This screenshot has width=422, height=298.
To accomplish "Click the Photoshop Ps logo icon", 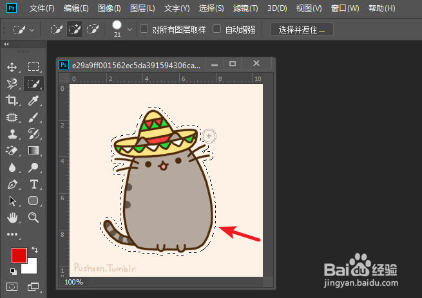I will pyautogui.click(x=12, y=8).
